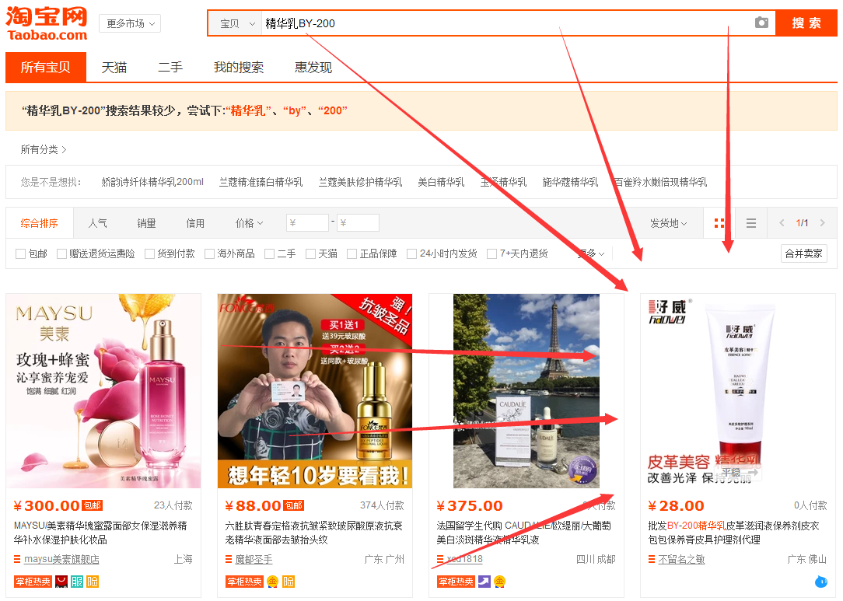Sort results by 人气
Viewport: 843px width, 601px height.
pyautogui.click(x=98, y=223)
